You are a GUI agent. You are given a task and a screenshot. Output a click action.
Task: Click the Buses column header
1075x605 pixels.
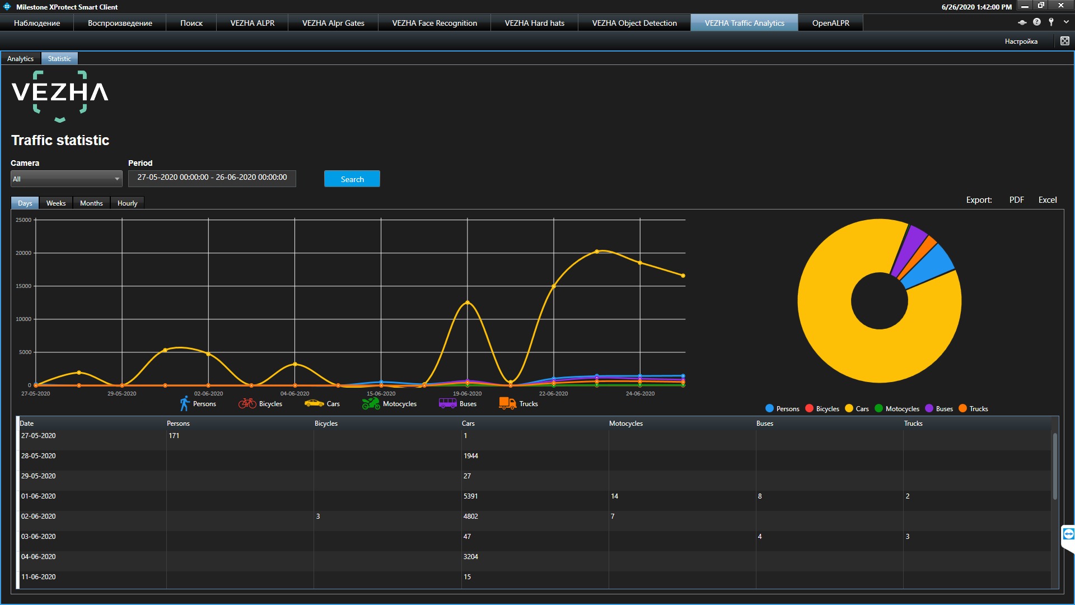pos(765,424)
